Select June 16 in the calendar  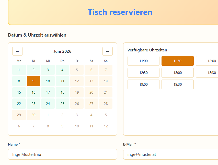pos(33,92)
